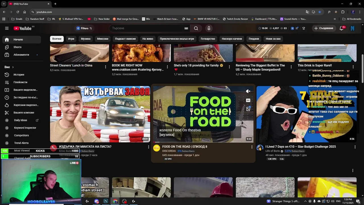Open All Bookmarks folder

point(352,19)
